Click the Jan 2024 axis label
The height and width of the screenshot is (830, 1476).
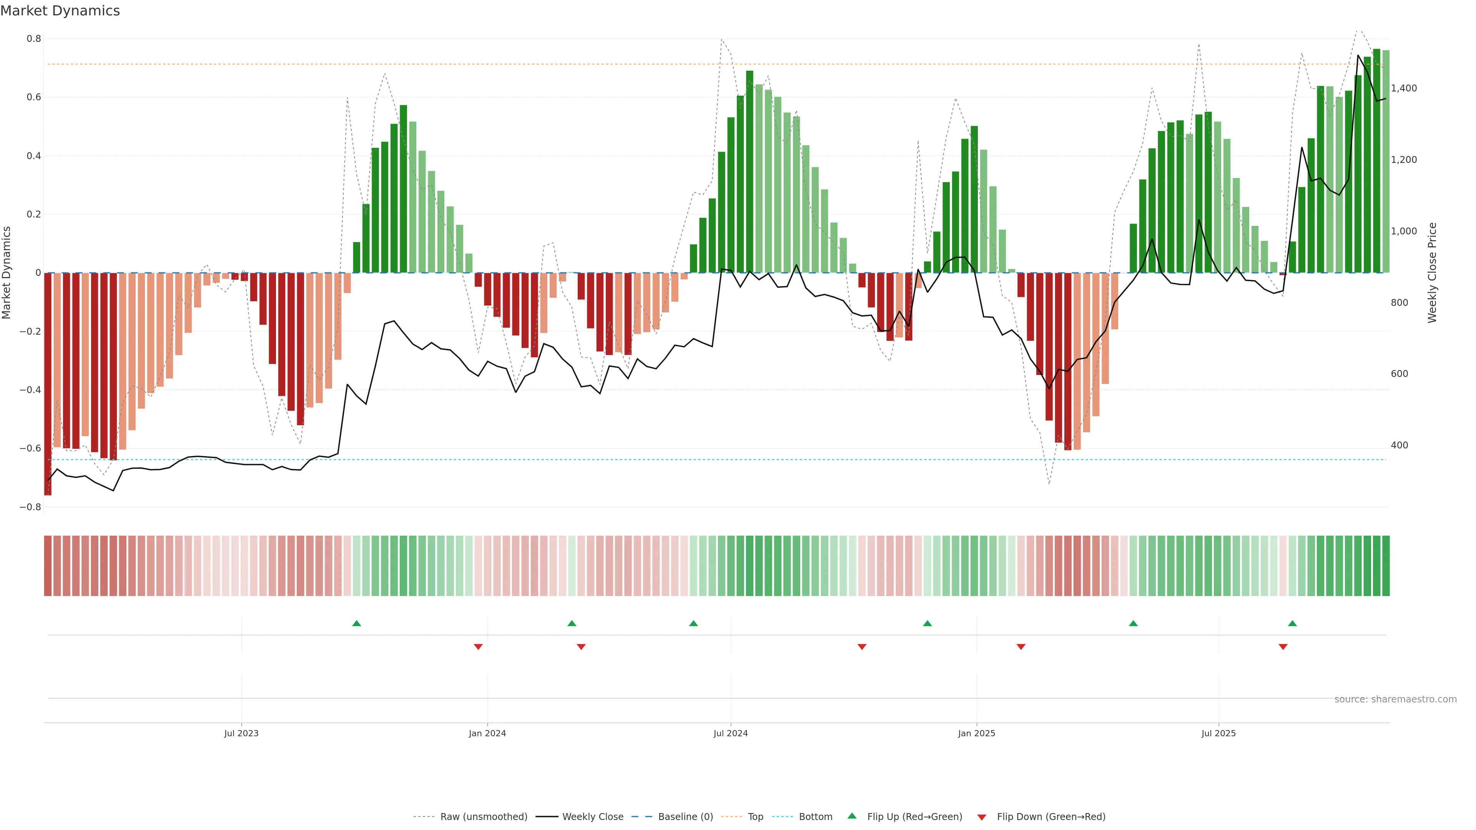click(x=487, y=733)
